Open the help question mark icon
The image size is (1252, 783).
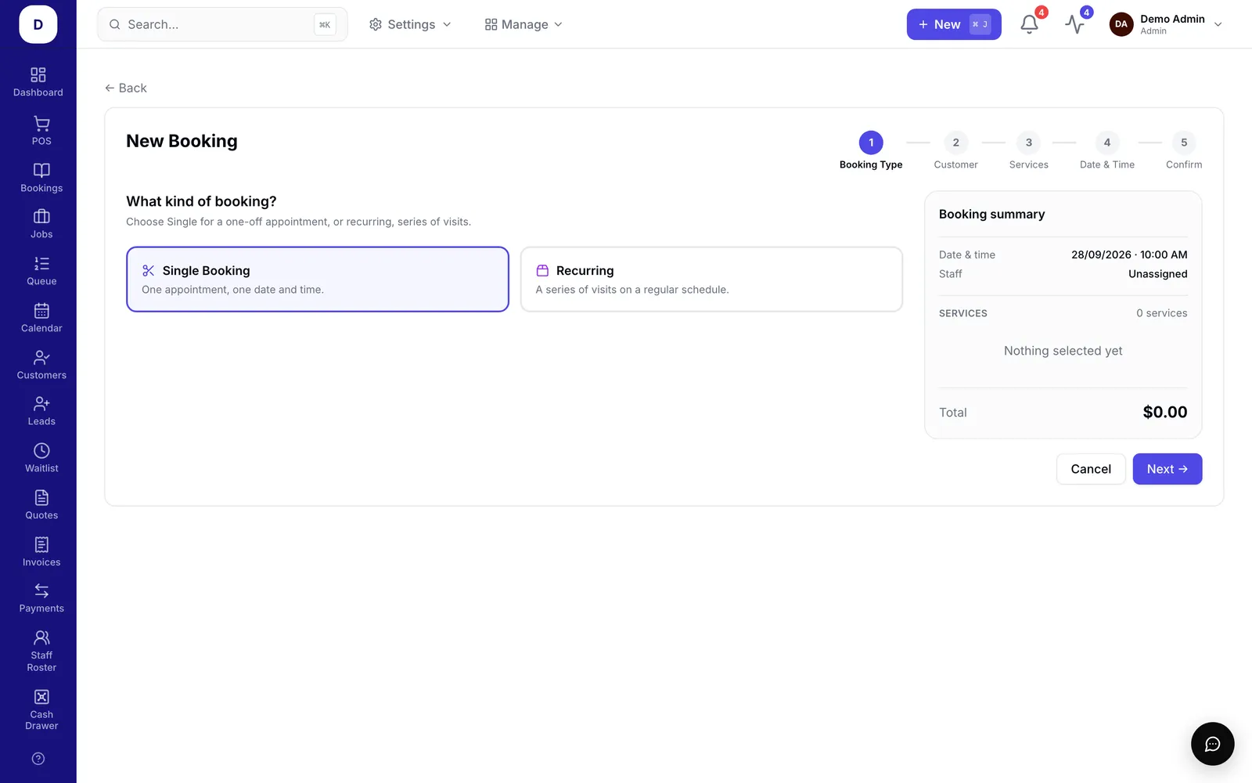tap(38, 759)
